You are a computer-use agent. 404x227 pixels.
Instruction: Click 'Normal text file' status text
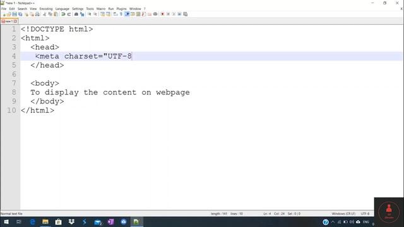11,214
